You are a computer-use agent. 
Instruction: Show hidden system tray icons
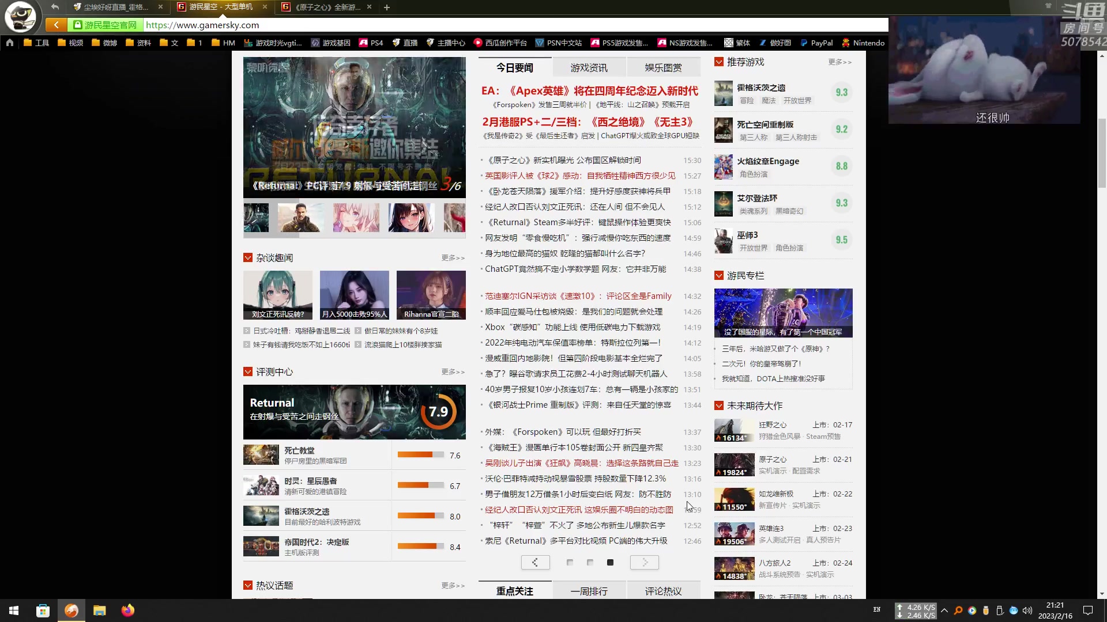[944, 610]
